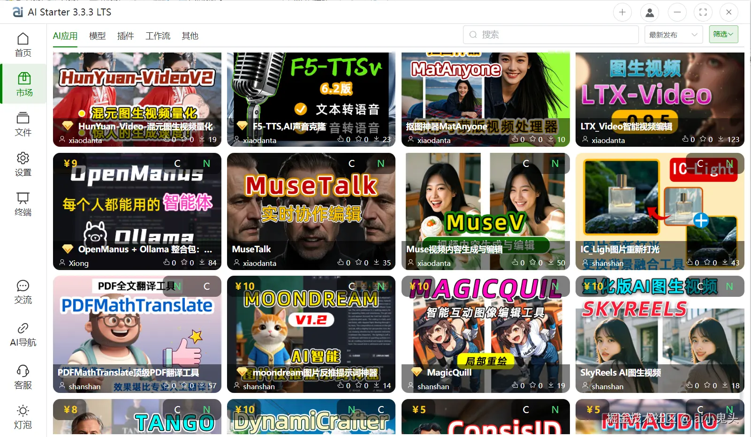Switch to the AI应用 tab
This screenshot has width=751, height=437.
[65, 36]
